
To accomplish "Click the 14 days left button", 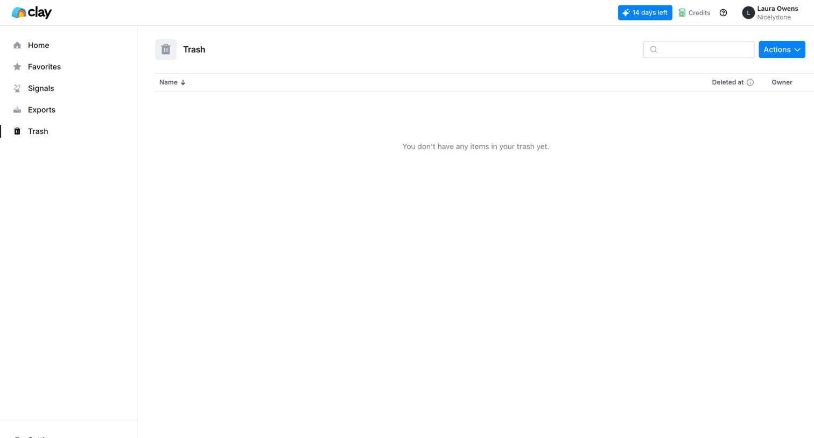I will point(645,13).
